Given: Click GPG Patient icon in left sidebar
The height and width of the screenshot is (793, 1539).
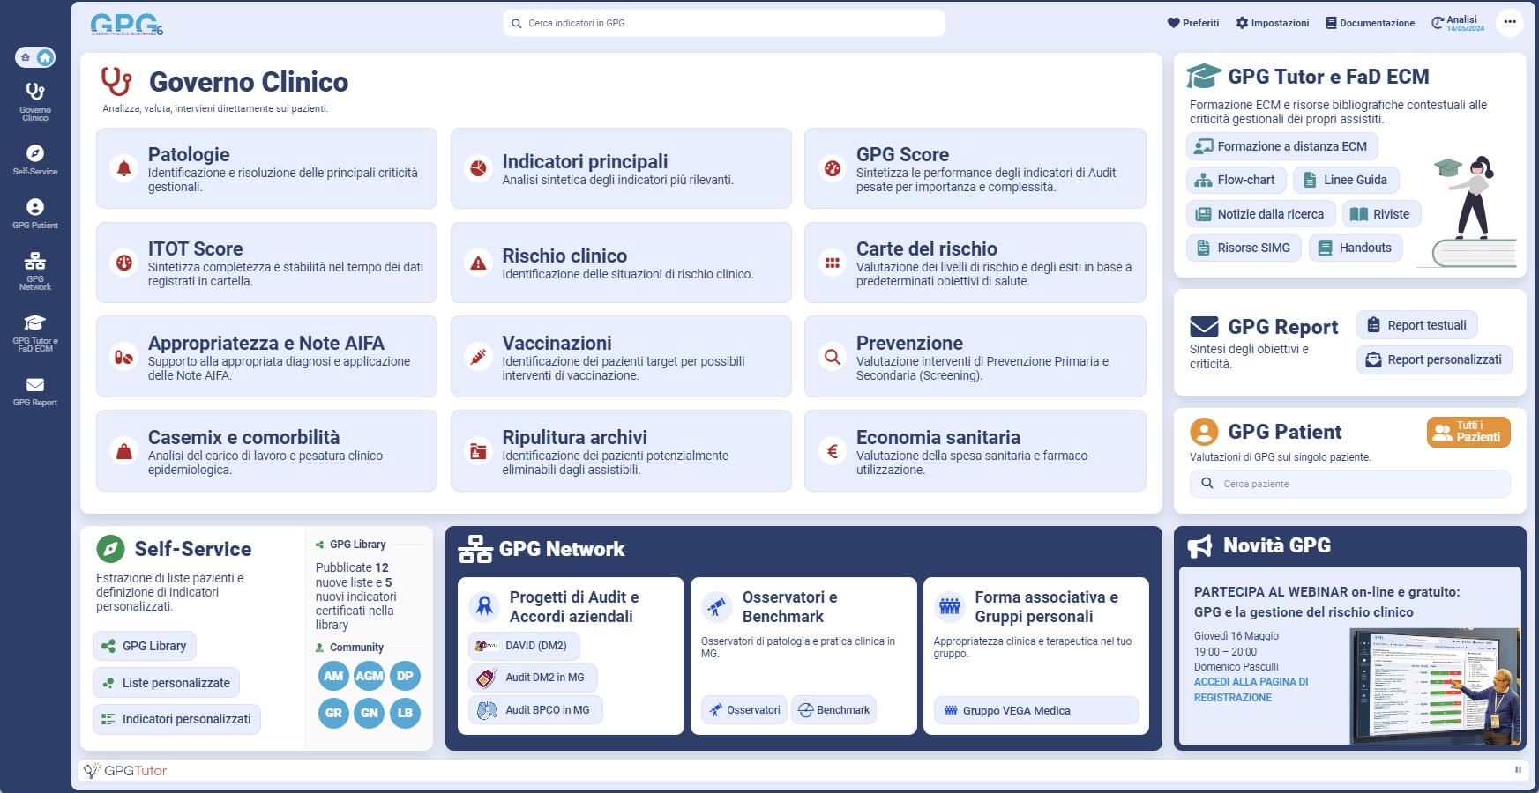Looking at the screenshot, I should click(x=35, y=207).
